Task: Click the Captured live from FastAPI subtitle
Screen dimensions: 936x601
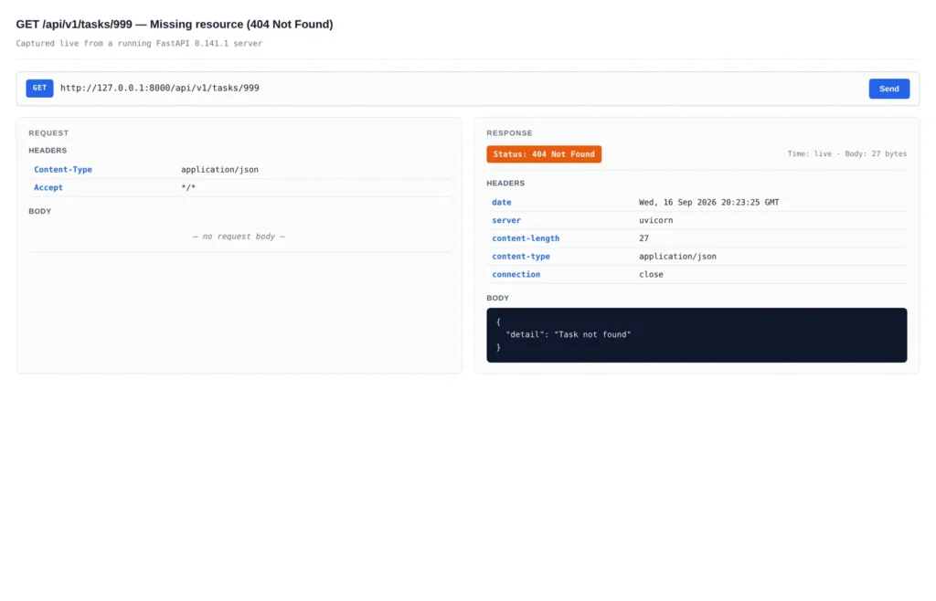Action: tap(139, 43)
